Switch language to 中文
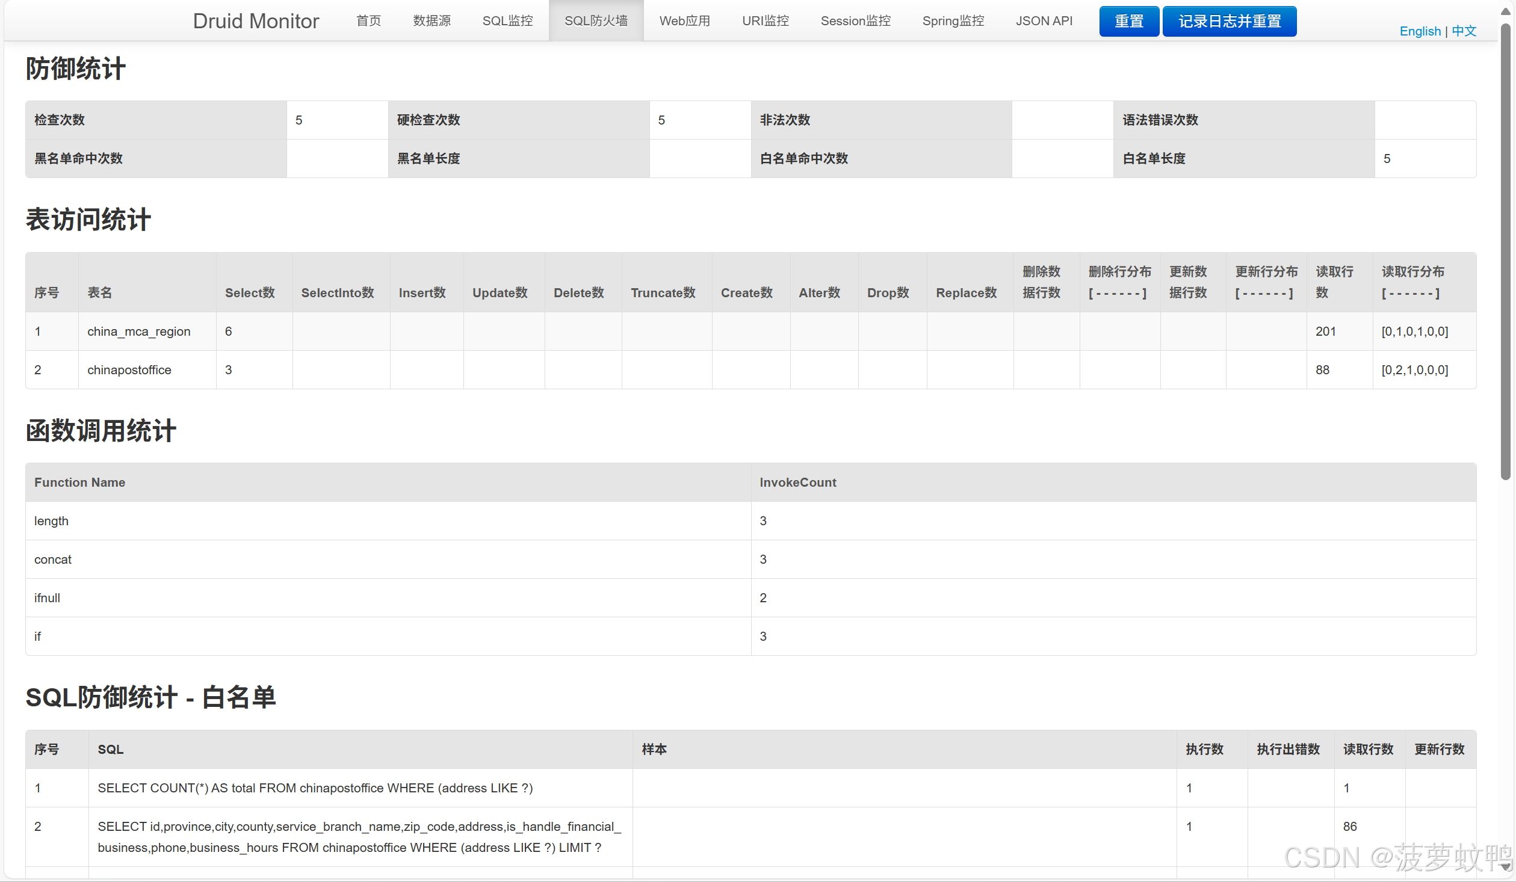1516x882 pixels. tap(1464, 31)
